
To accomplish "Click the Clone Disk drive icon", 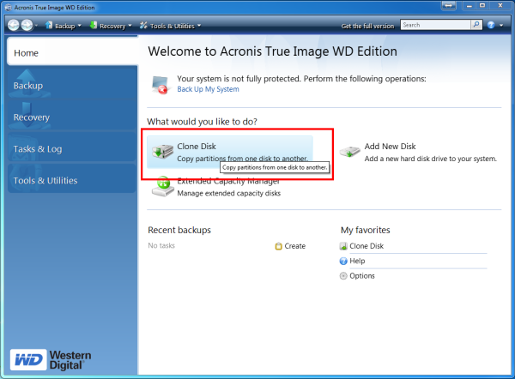I will [162, 152].
